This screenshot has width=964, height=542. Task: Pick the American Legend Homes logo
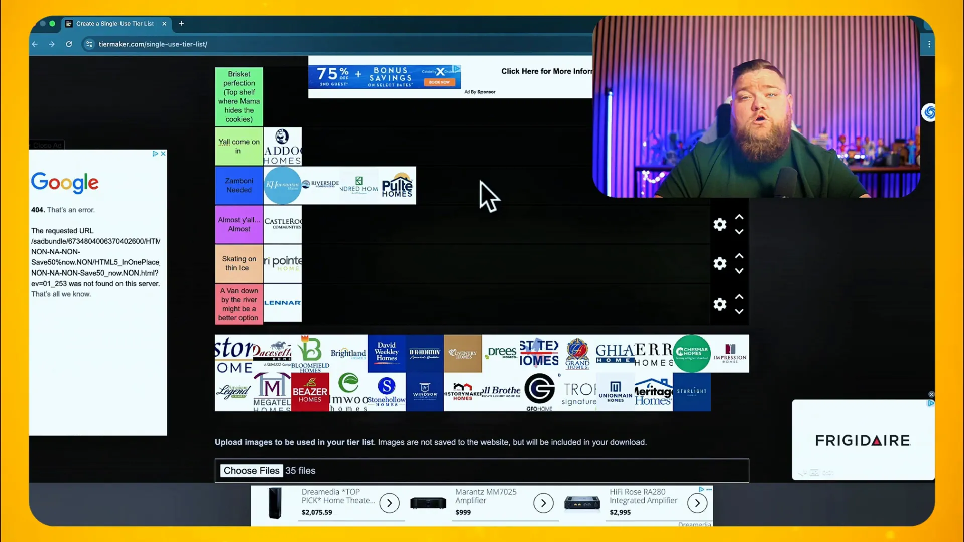point(234,392)
